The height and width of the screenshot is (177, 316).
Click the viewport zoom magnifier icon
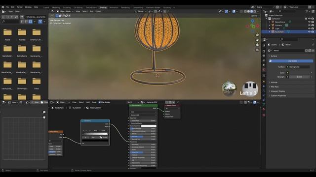tap(257, 35)
